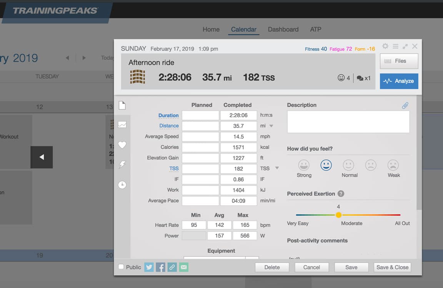Go to previous month arrow in calendar

pyautogui.click(x=67, y=58)
